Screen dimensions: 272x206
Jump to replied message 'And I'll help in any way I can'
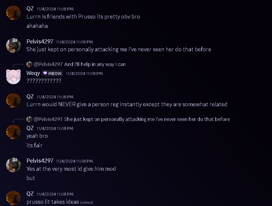[x=95, y=64]
